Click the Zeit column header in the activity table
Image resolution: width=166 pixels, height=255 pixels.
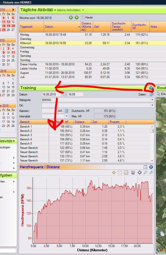(102, 27)
